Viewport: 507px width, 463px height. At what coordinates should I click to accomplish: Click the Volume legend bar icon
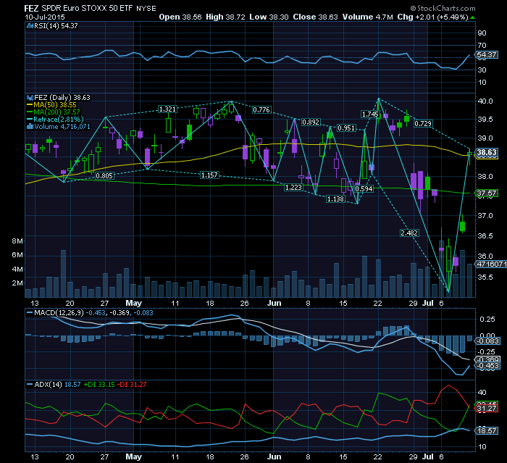(x=30, y=127)
